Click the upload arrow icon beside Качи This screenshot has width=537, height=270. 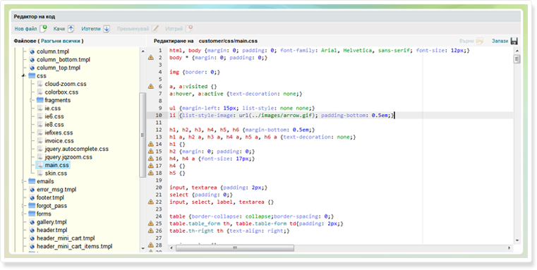[71, 29]
